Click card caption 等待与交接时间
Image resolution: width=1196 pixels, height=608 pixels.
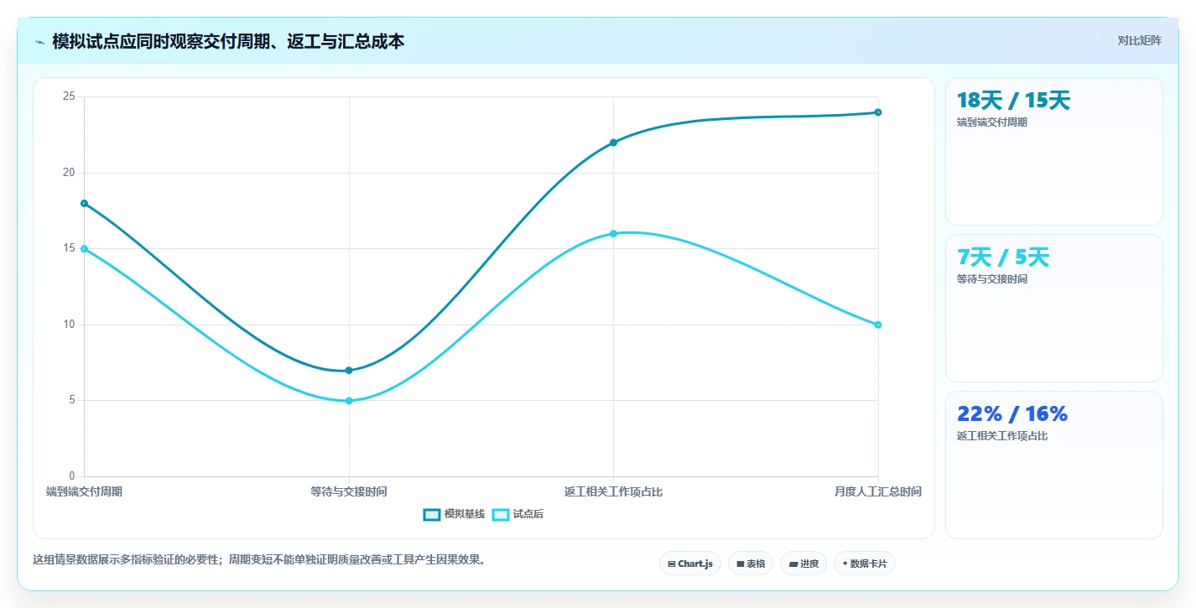pos(992,279)
